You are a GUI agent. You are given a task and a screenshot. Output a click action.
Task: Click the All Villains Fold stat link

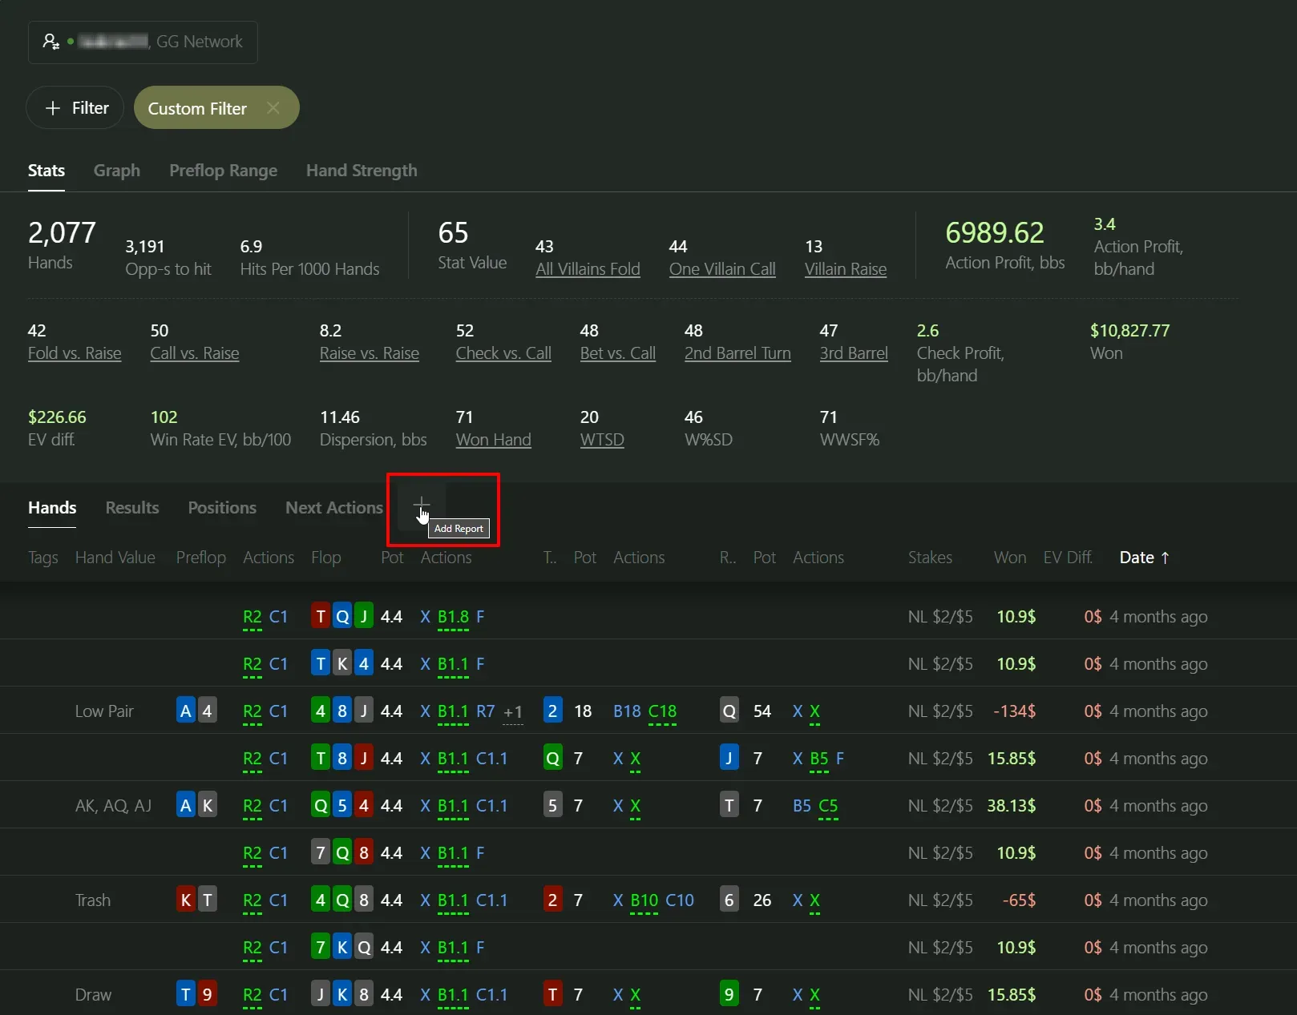tap(588, 269)
